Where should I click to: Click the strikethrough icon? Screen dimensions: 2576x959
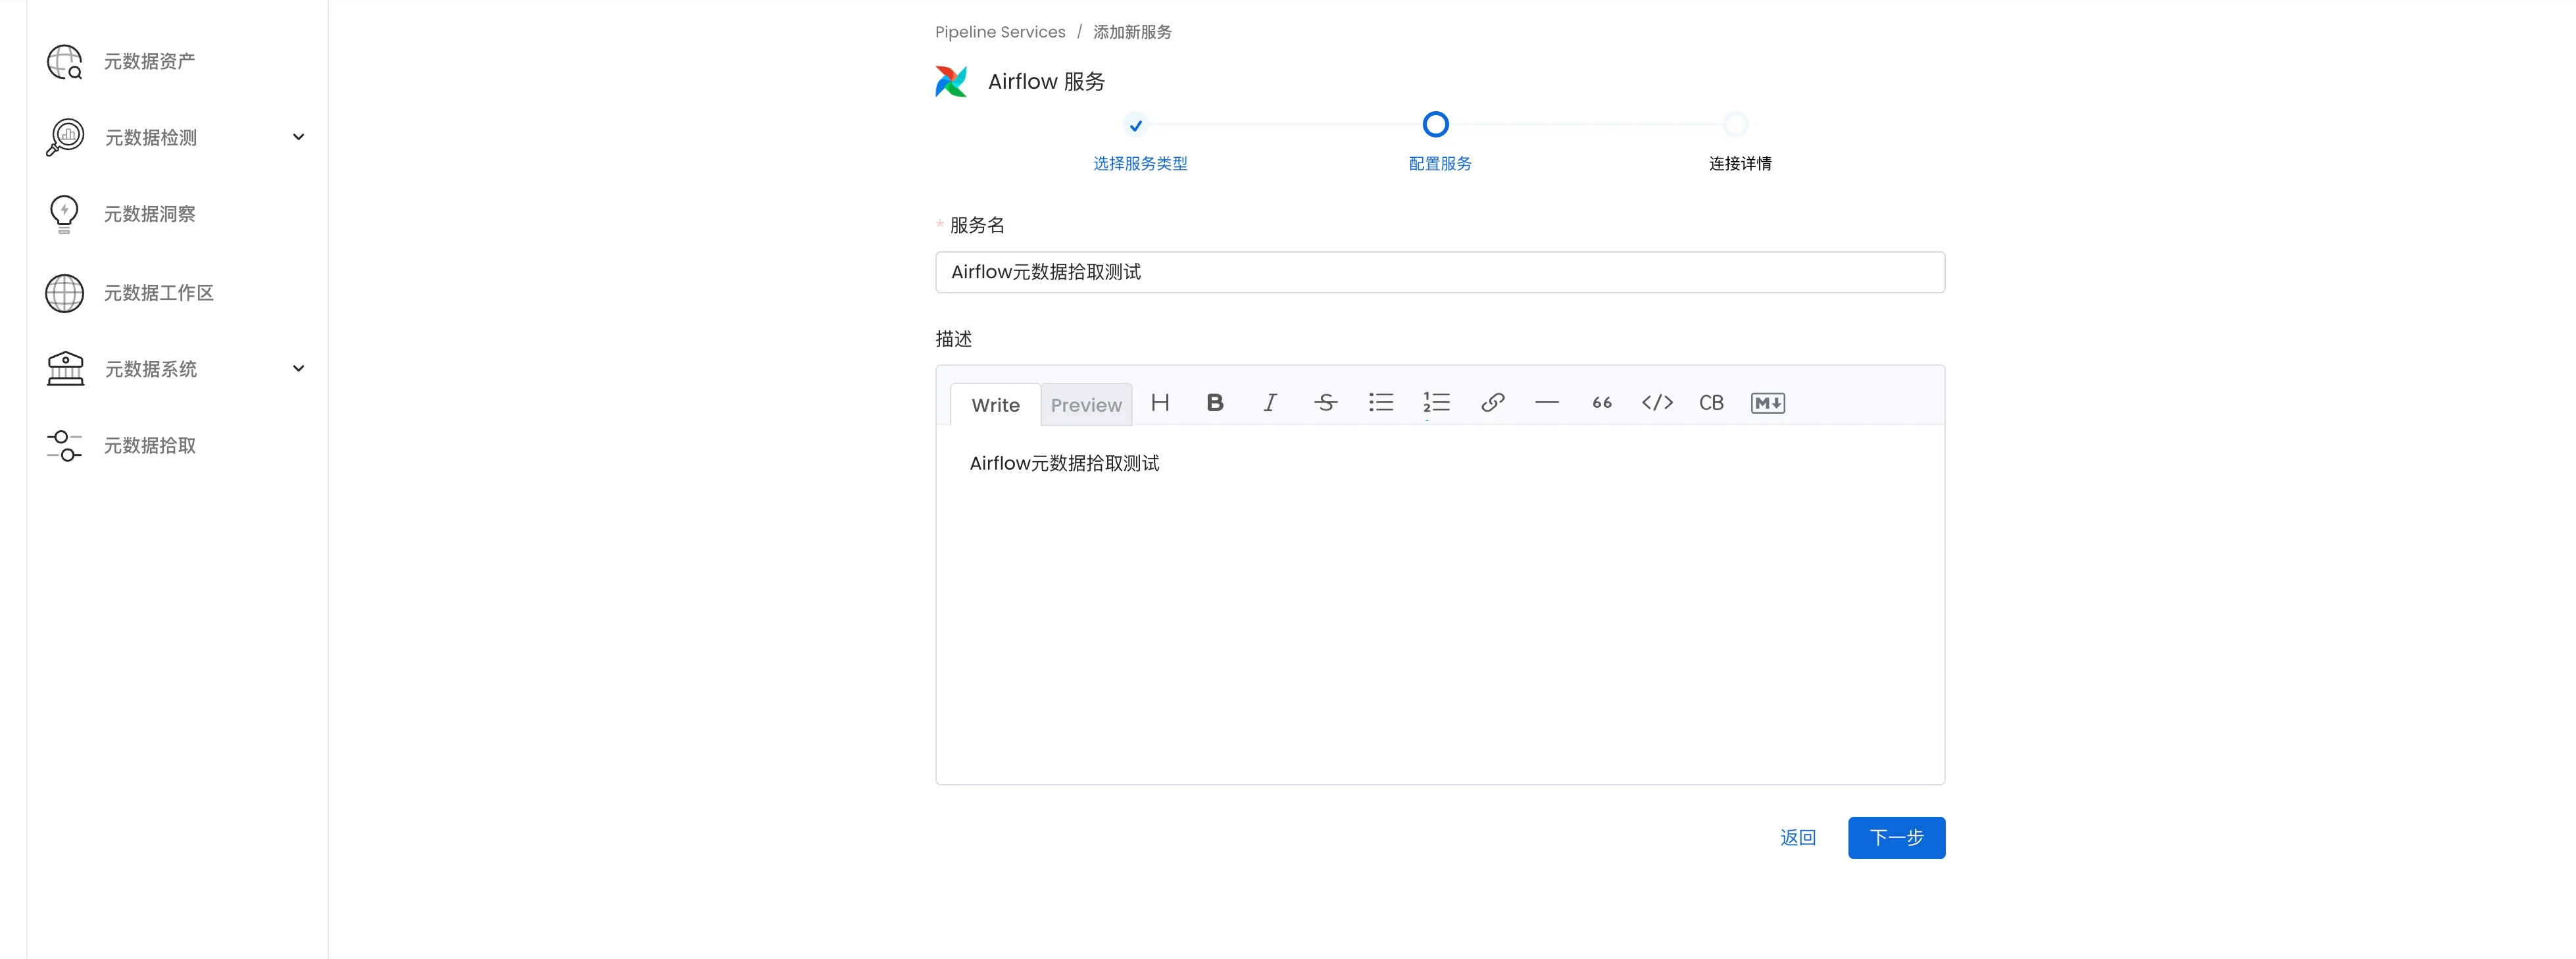[x=1326, y=403]
